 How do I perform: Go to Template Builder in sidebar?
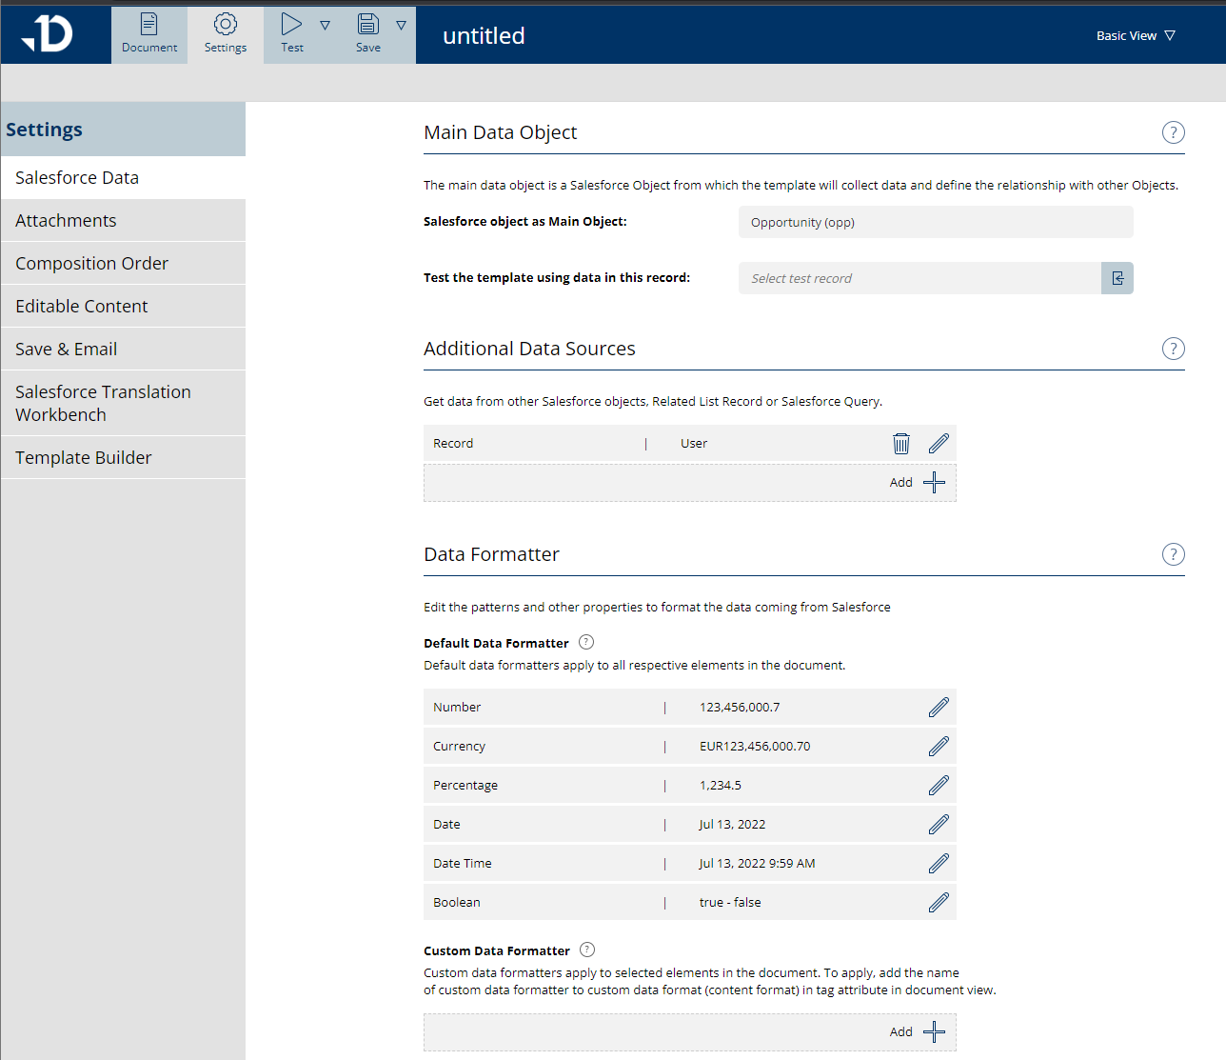[84, 457]
